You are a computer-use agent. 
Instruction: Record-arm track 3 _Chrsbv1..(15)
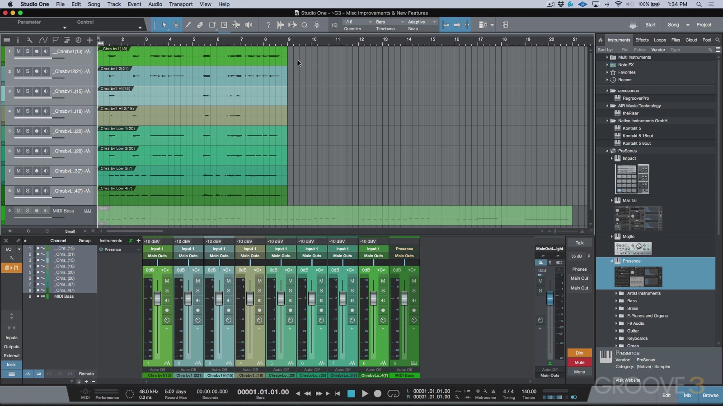point(37,91)
